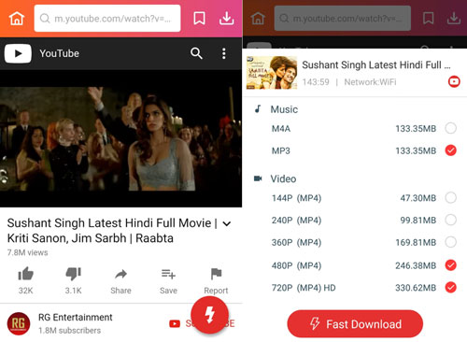Click the Raabta video player frame
The image size is (467, 342).
(120, 138)
